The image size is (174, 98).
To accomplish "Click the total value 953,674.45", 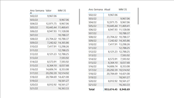I will pos(111,89).
